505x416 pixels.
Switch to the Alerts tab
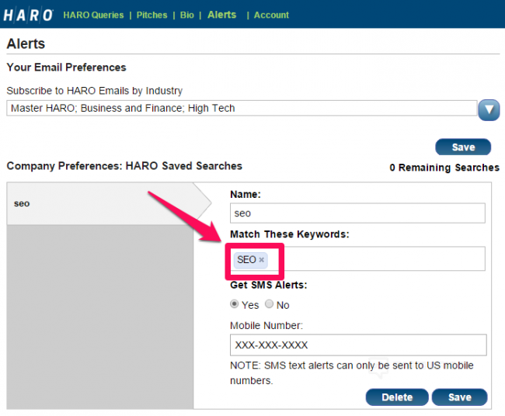(221, 15)
